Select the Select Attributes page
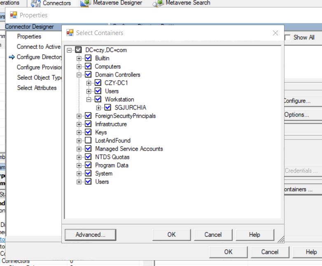Viewport: 322px width, 266px height. pyautogui.click(x=37, y=88)
